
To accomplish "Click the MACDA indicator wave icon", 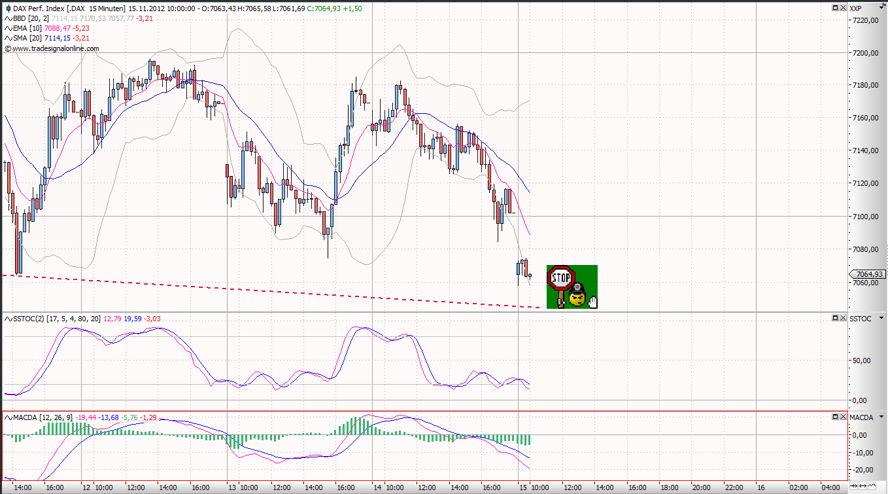I will (8, 417).
